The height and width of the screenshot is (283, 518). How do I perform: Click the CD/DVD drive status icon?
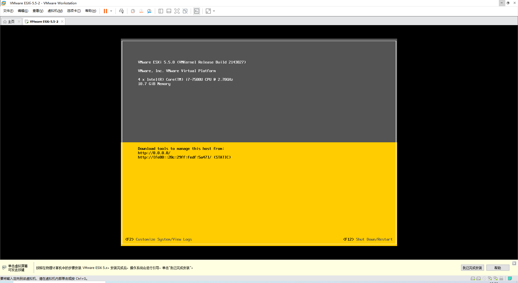[484, 278]
